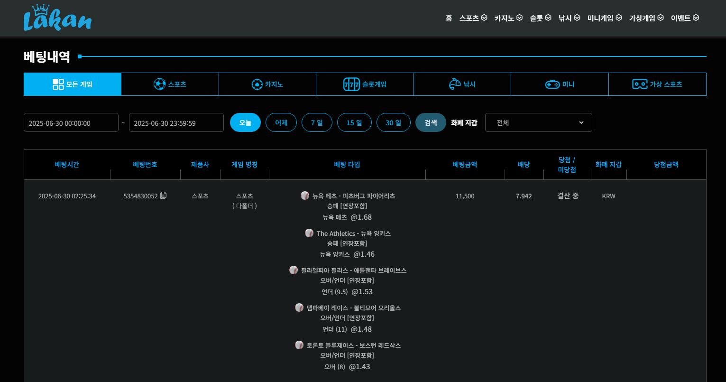Expand the 카지노 menu in top navigation
Screen dimensions: 726x382
pyautogui.click(x=508, y=18)
